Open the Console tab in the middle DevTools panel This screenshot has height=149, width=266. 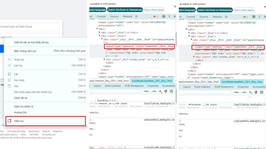click(101, 16)
